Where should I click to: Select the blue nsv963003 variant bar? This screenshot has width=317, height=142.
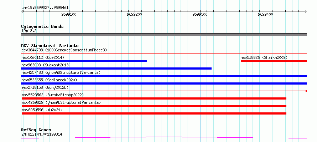[x=116, y=69]
